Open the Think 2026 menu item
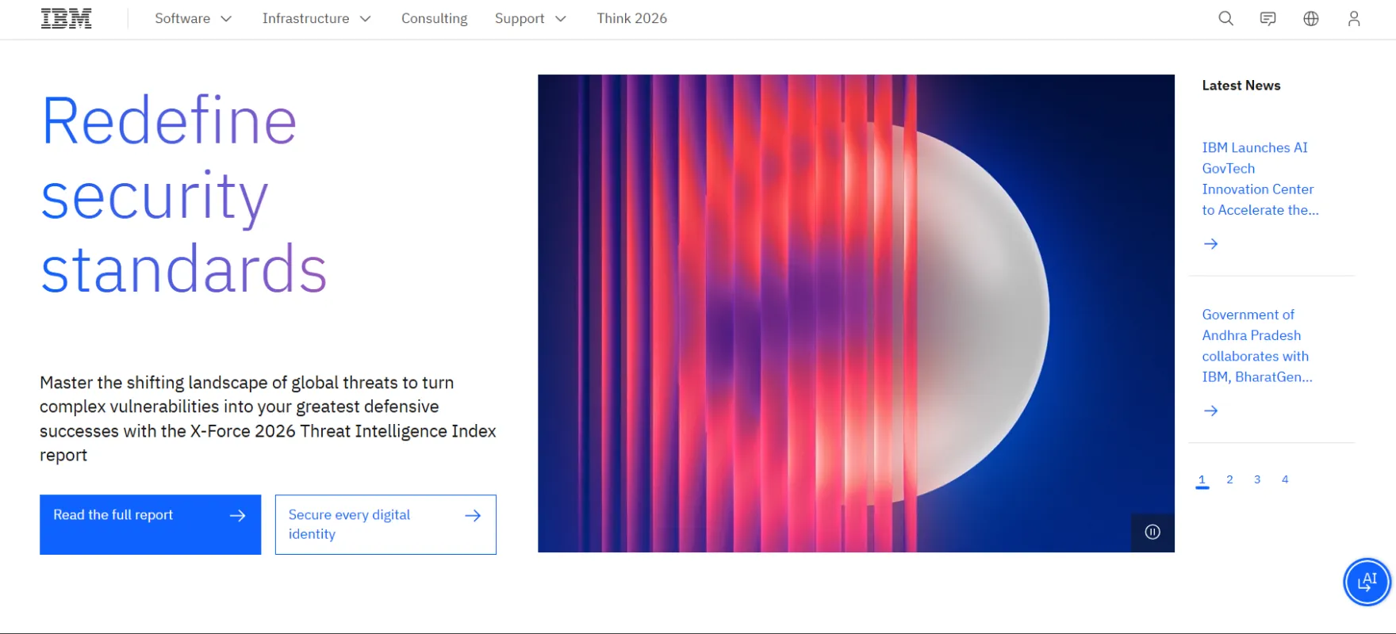Image resolution: width=1396 pixels, height=634 pixels. tap(631, 18)
